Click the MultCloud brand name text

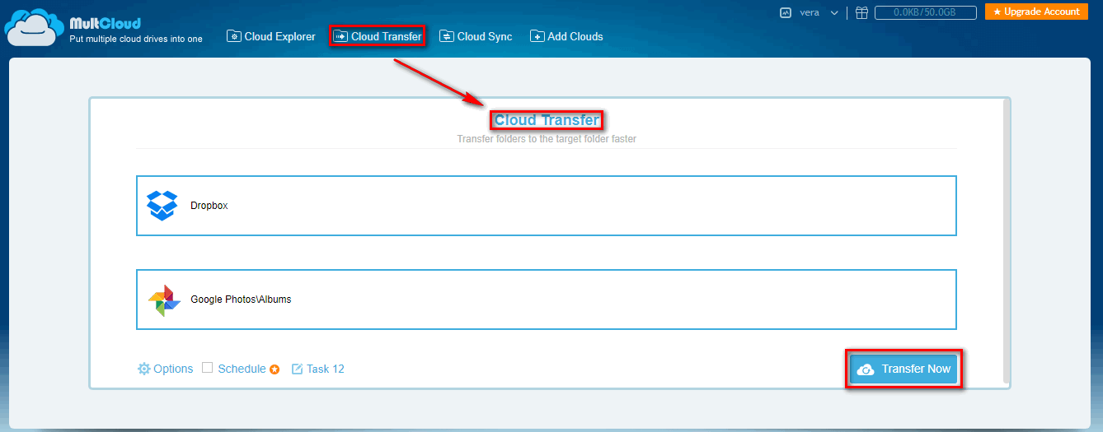click(x=105, y=23)
